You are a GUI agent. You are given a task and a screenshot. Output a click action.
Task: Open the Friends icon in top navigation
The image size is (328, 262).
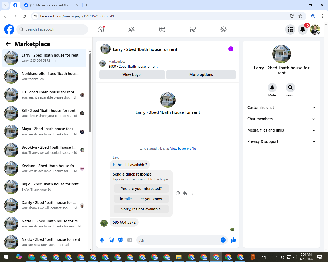[x=131, y=29]
